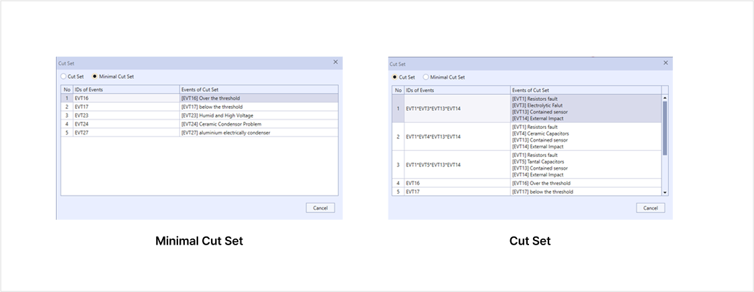
Task: Select the EVT1*EVT4*EVT13*EVT14 cut set row
Action: (x=457, y=137)
